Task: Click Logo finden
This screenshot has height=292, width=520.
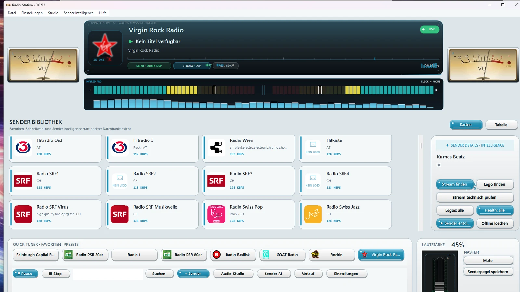Action: click(495, 184)
